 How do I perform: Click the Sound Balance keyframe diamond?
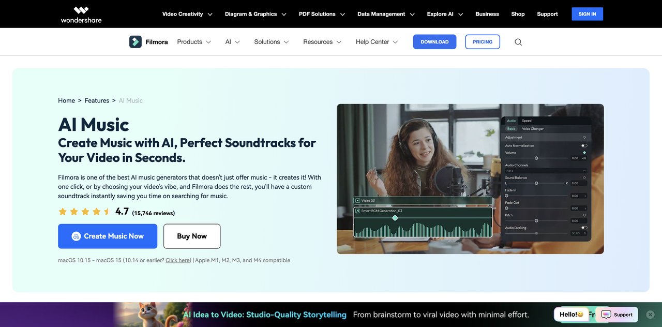[584, 177]
